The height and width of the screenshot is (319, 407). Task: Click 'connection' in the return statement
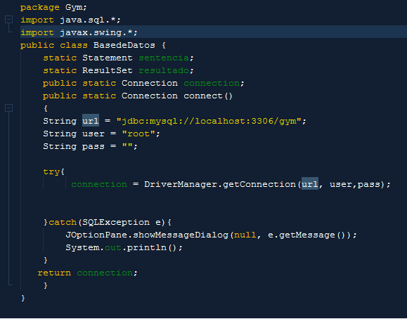pos(105,273)
